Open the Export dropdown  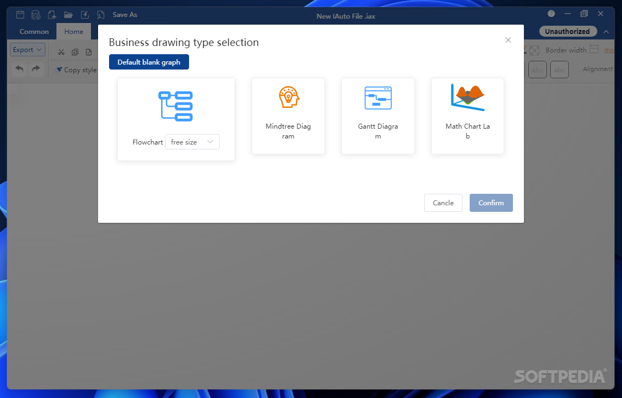(27, 50)
